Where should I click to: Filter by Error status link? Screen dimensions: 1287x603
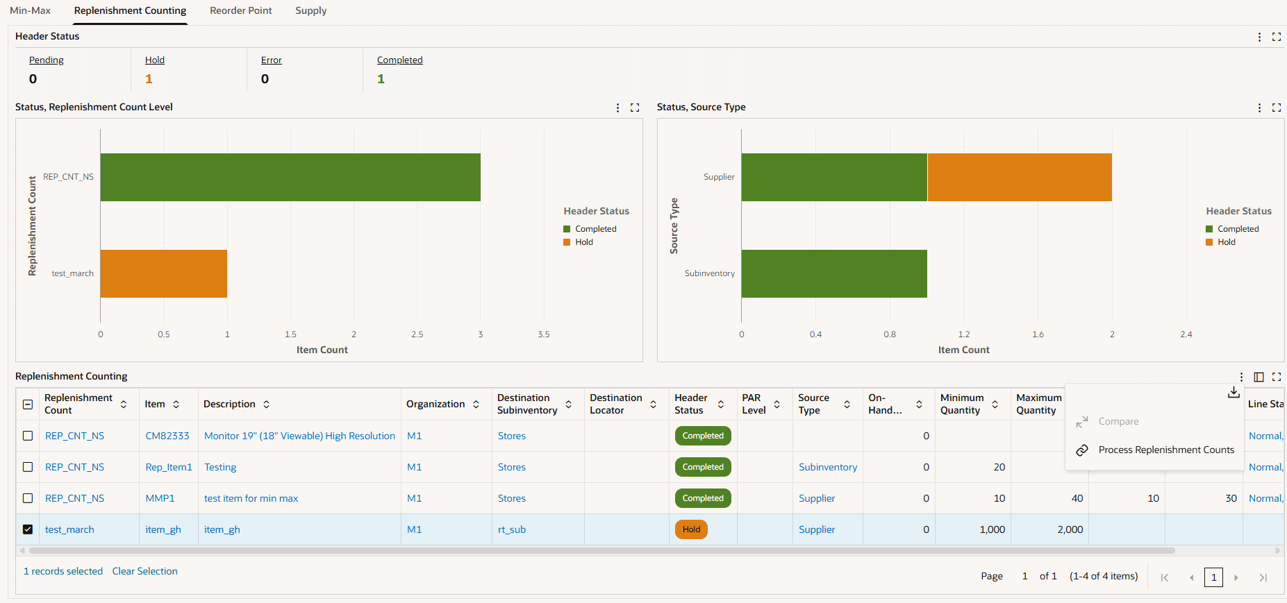pyautogui.click(x=272, y=60)
